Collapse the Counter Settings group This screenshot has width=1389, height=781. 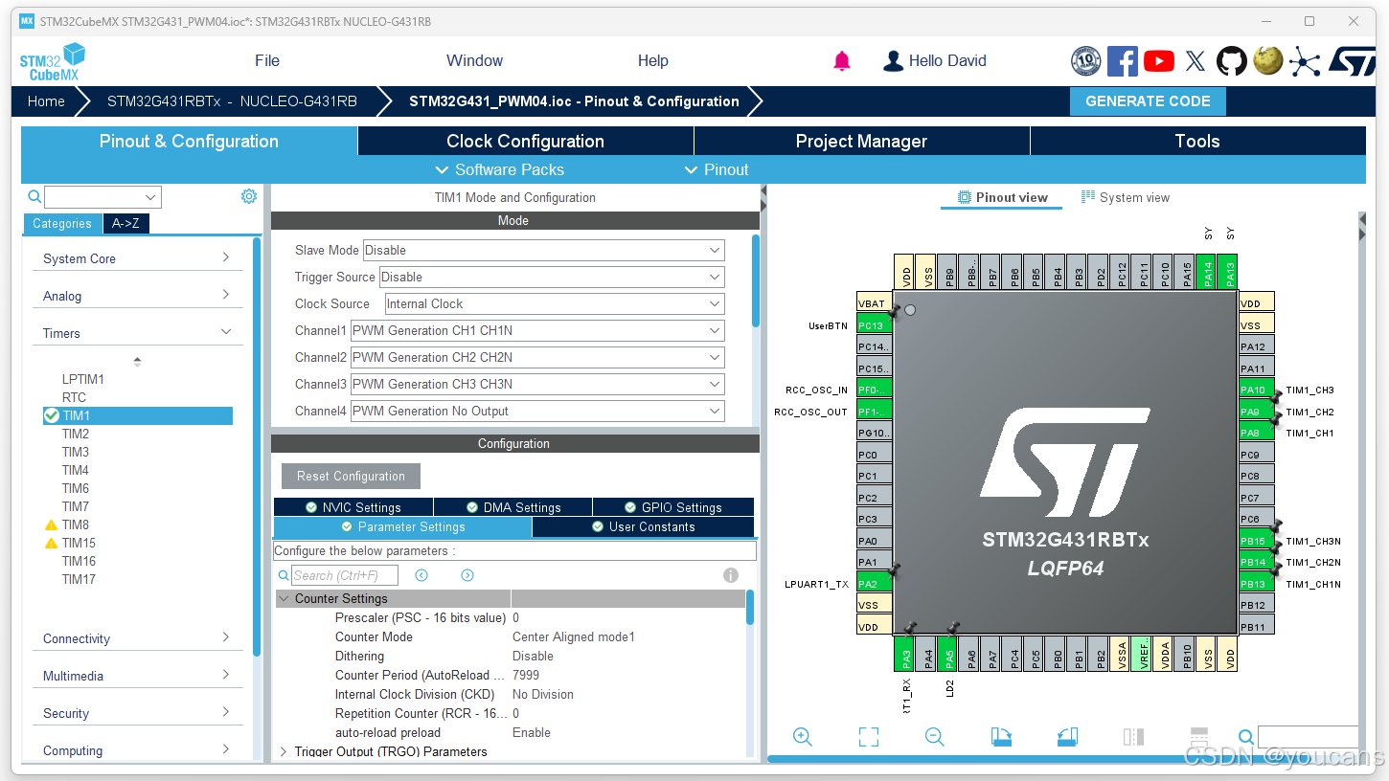(284, 598)
